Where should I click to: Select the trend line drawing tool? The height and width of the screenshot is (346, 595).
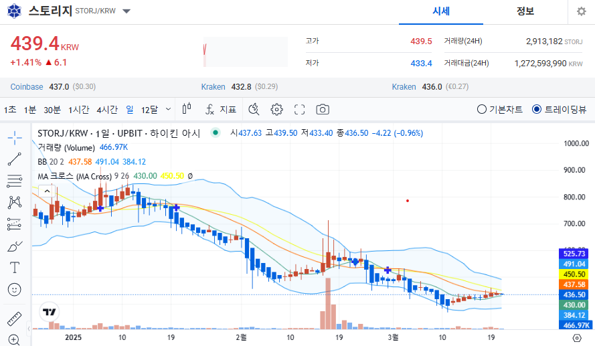click(x=15, y=159)
